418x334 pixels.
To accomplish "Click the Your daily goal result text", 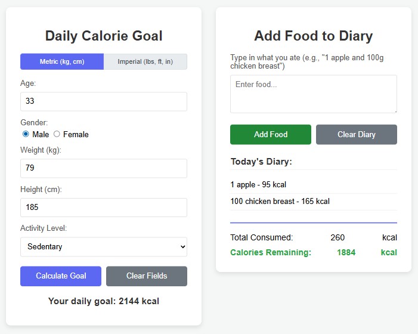I will 104,301.
